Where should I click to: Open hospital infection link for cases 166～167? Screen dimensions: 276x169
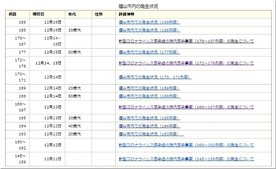[186, 107]
